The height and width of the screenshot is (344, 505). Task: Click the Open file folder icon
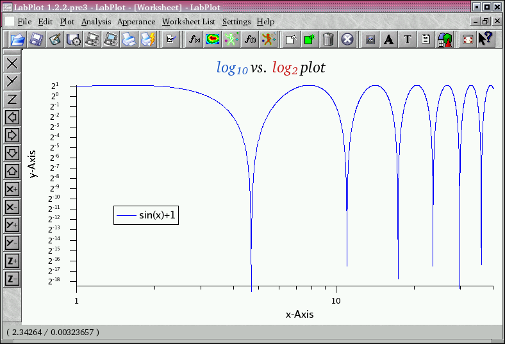17,40
